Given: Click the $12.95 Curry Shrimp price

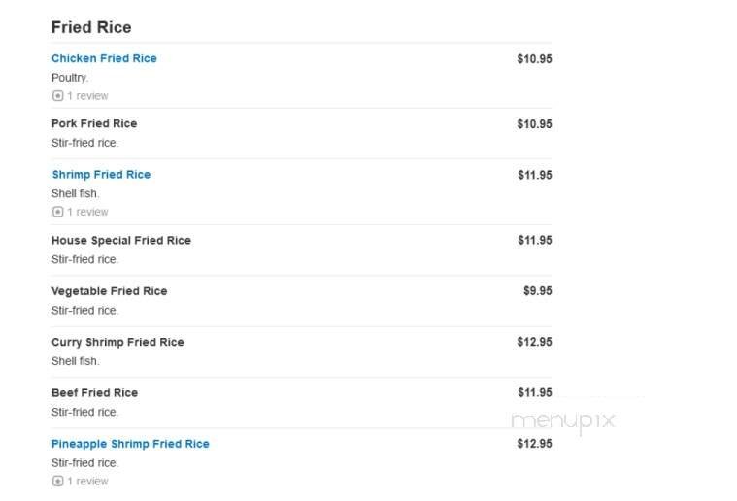Looking at the screenshot, I should tap(534, 342).
